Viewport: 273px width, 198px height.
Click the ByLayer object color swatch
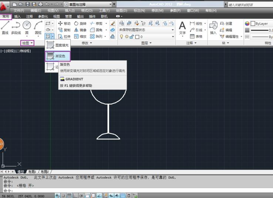tap(253, 24)
